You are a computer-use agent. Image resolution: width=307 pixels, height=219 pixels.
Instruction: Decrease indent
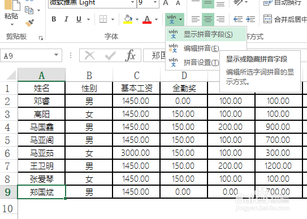pos(238,19)
